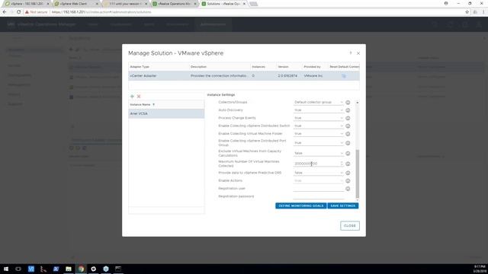
Task: Open Task View in the taskbar
Action: click(x=18, y=269)
